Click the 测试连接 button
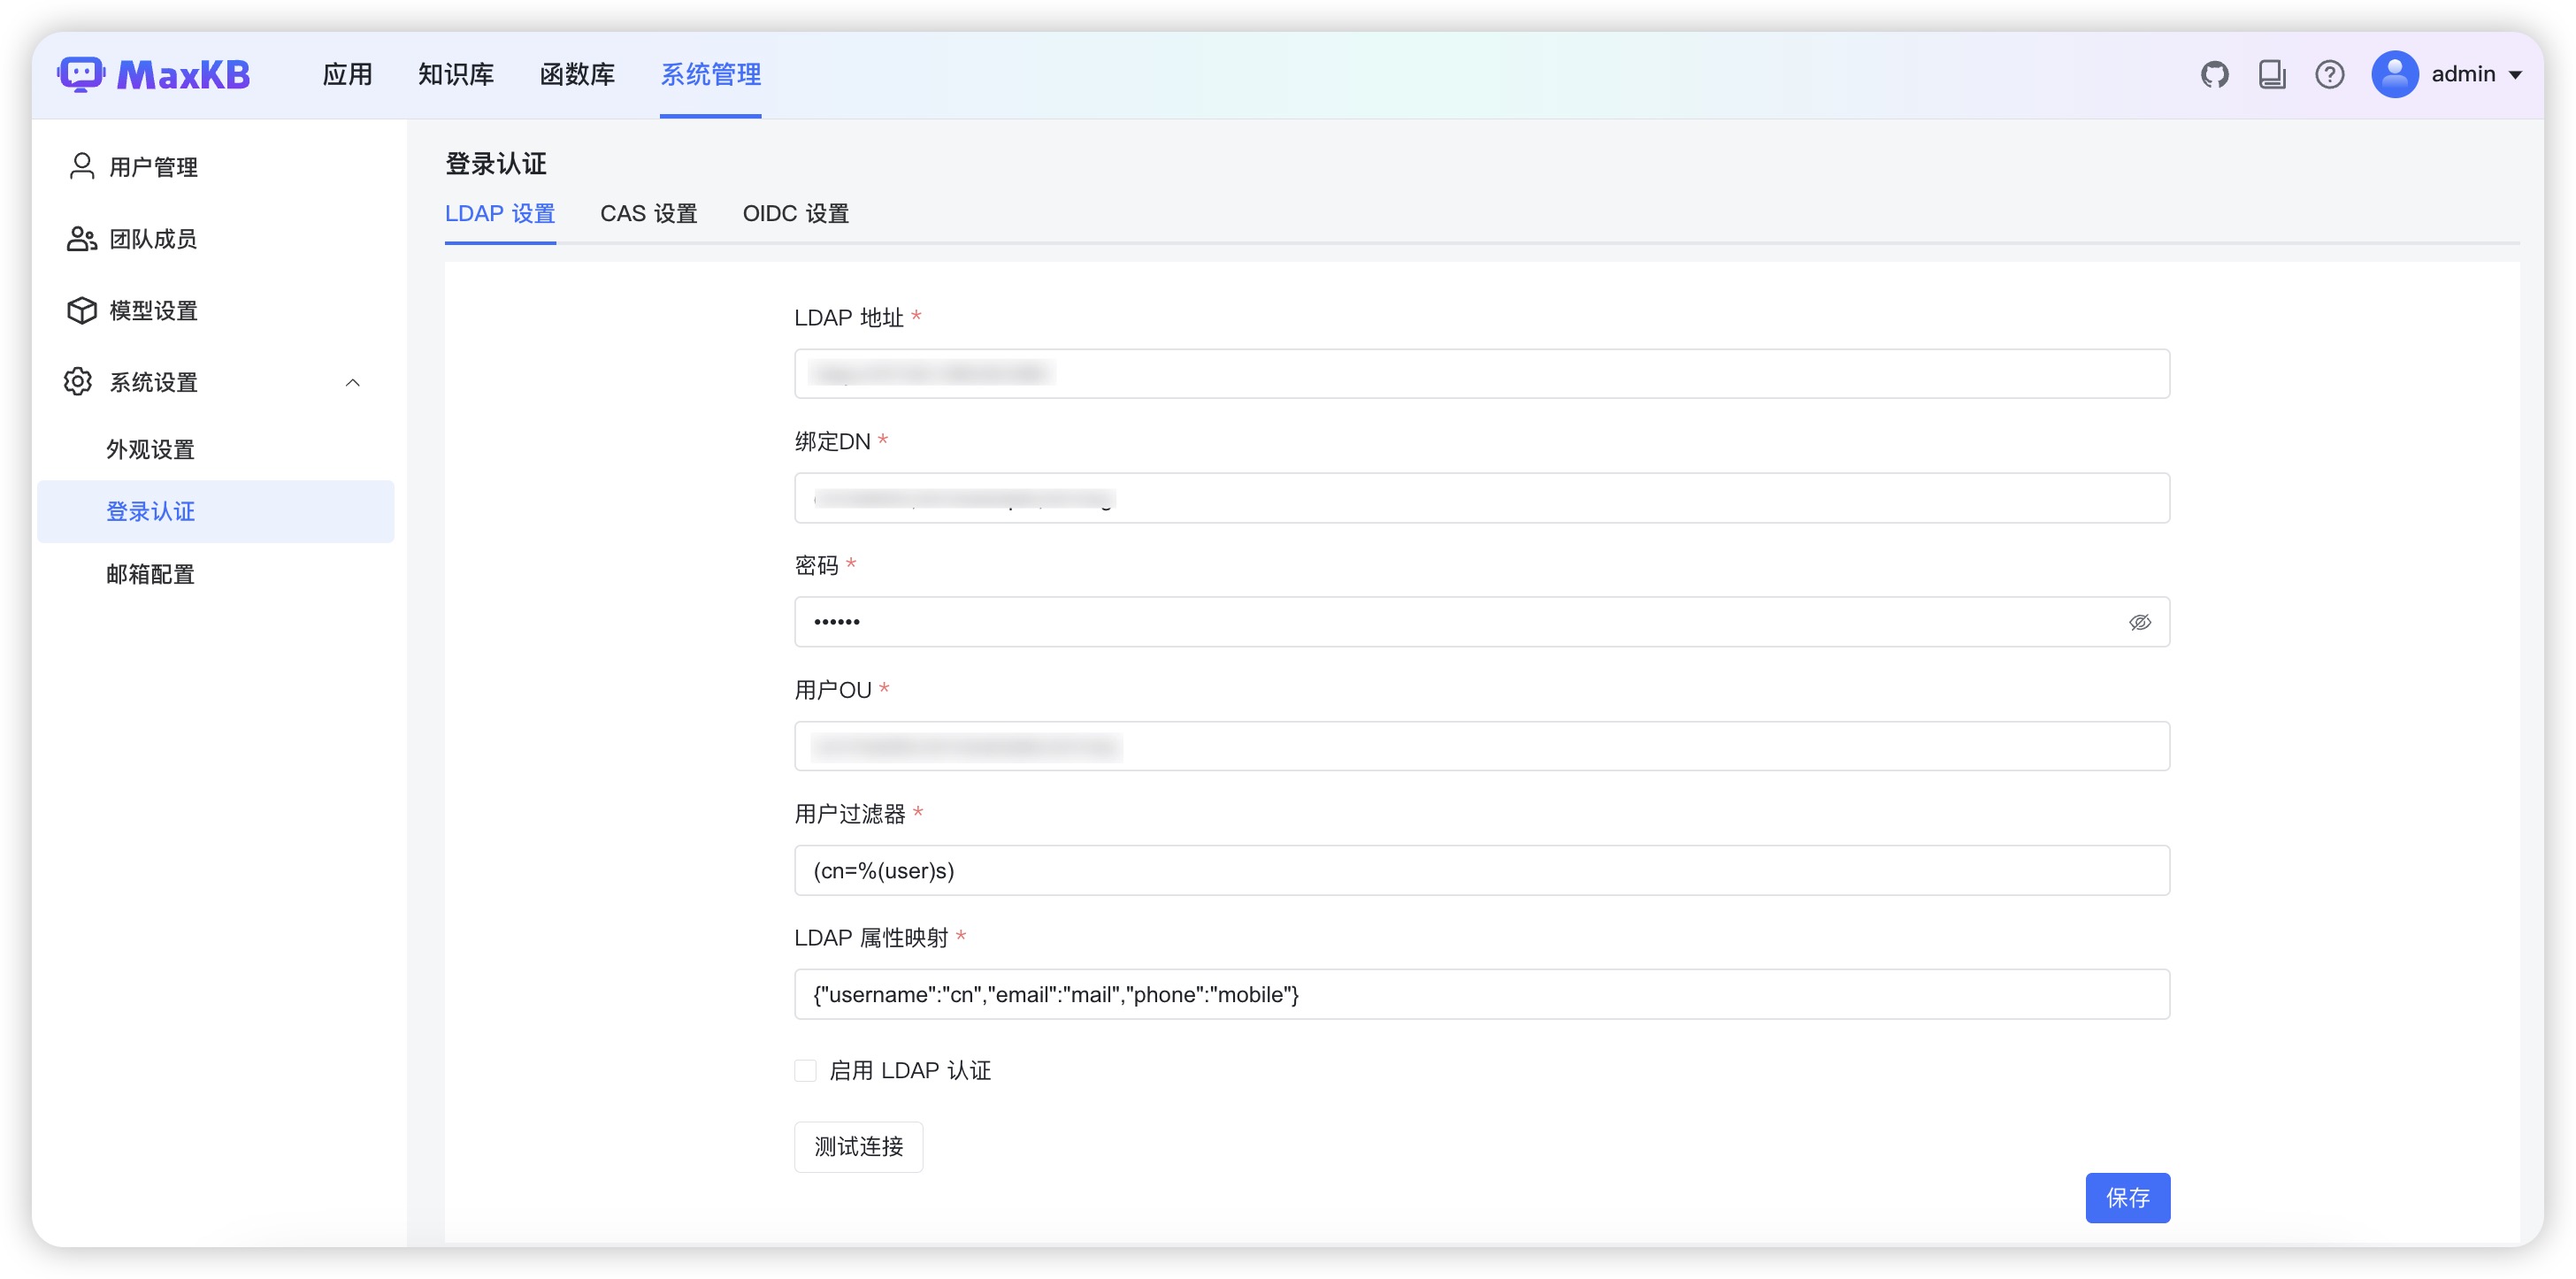 [x=858, y=1146]
